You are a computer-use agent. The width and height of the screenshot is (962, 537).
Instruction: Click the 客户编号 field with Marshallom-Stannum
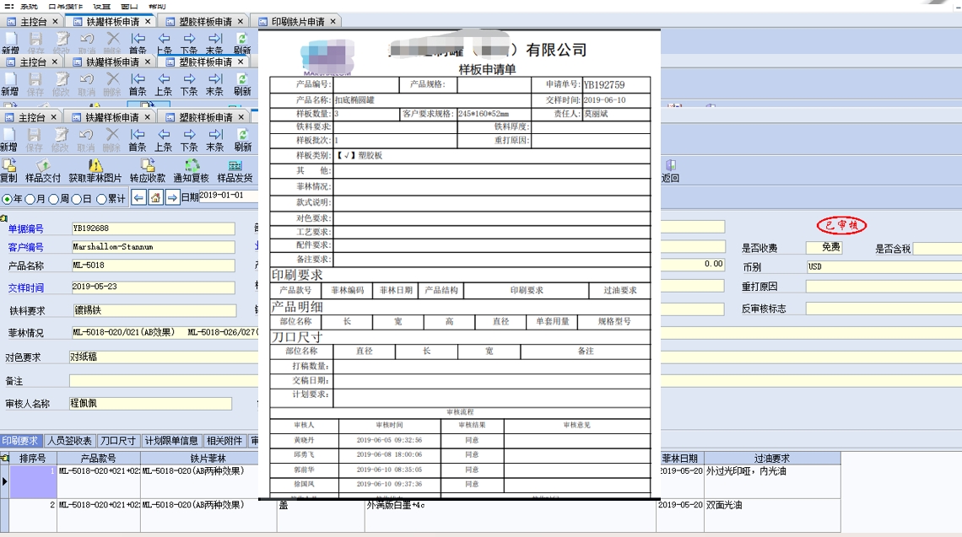tap(154, 247)
